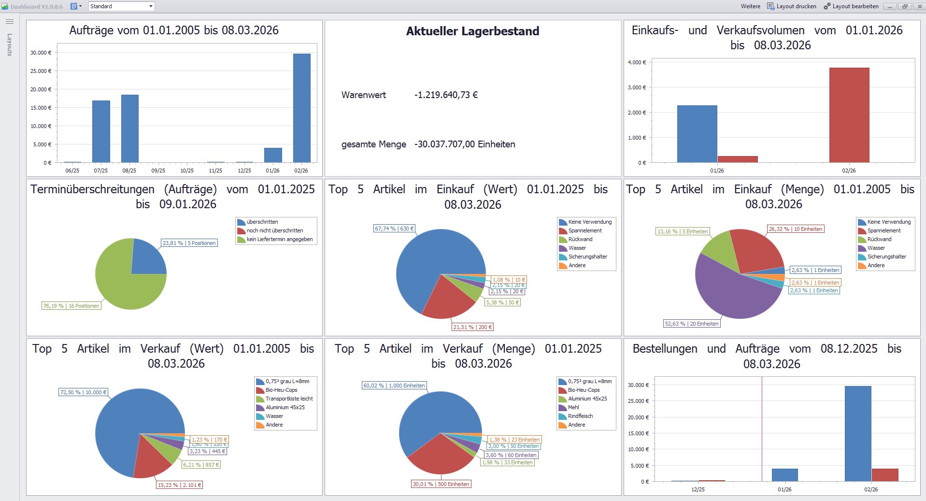Click the printer icon for Layout drucken
Image resolution: width=926 pixels, height=501 pixels.
tap(770, 6)
